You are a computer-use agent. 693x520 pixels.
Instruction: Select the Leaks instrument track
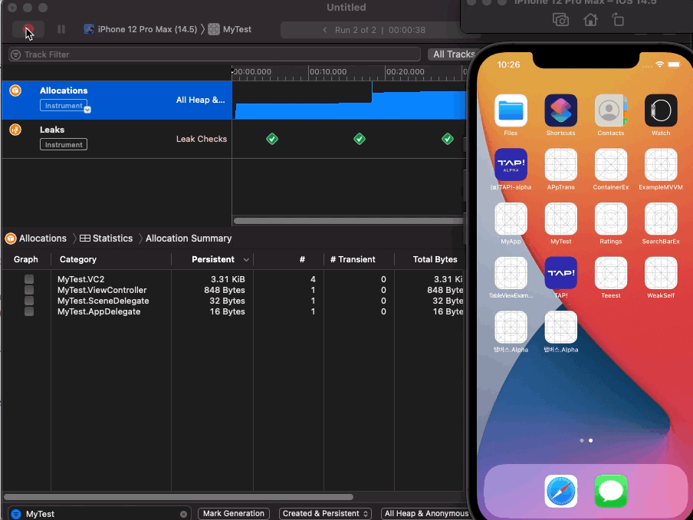pos(117,139)
